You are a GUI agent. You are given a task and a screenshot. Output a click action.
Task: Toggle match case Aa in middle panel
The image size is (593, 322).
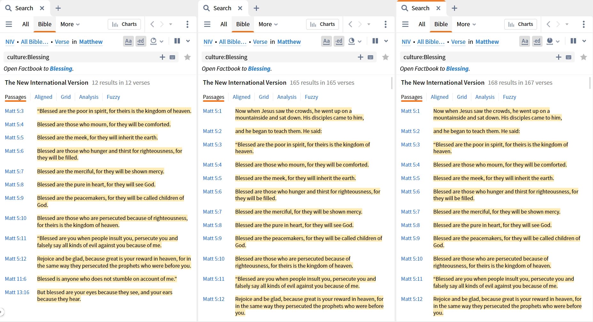point(327,41)
